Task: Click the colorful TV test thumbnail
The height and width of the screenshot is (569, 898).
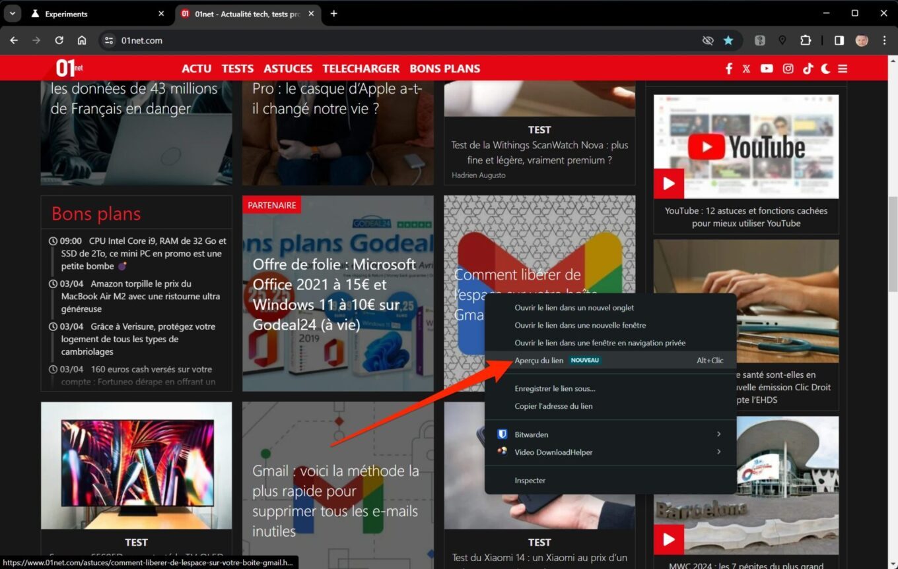Action: [137, 465]
